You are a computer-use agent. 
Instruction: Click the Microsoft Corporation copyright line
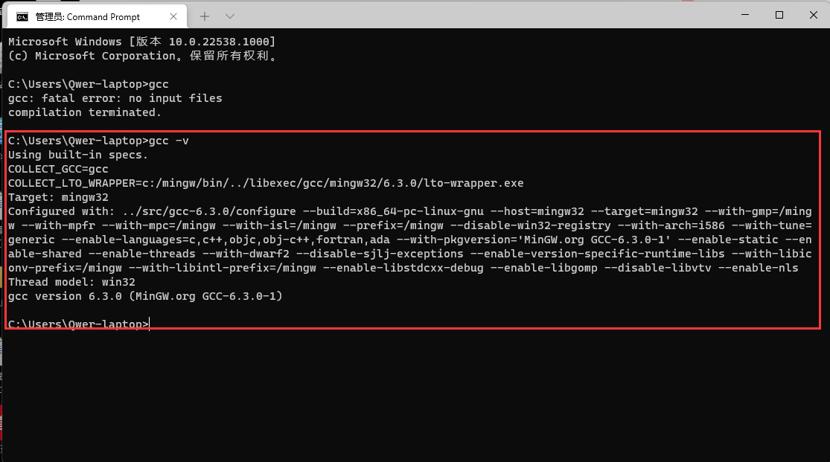click(141, 56)
